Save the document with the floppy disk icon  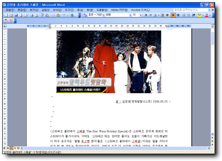click(x=16, y=15)
